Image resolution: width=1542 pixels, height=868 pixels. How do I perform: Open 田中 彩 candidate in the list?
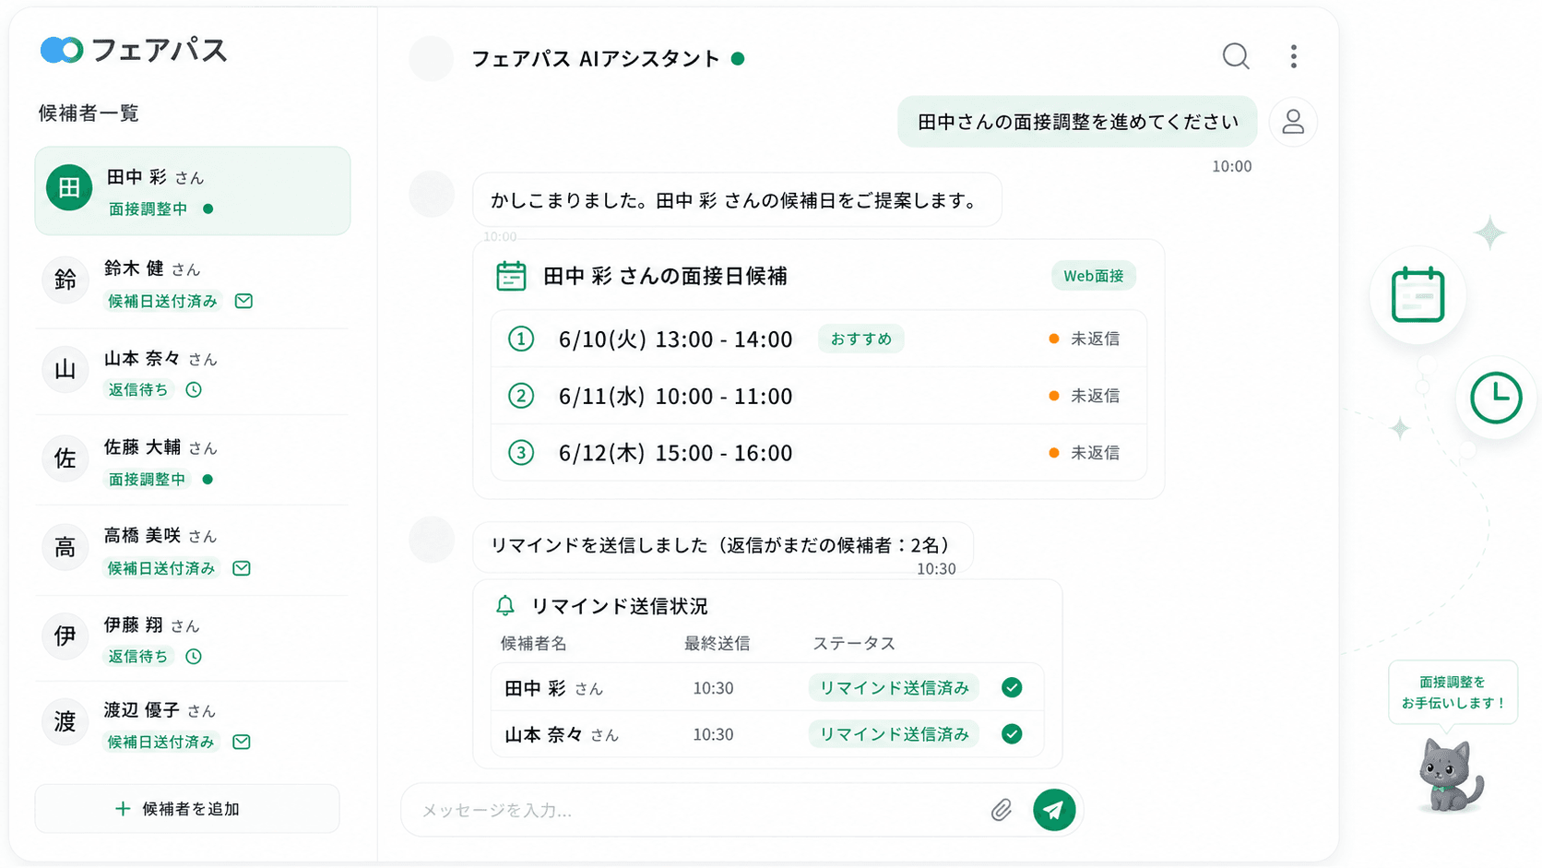tap(193, 191)
